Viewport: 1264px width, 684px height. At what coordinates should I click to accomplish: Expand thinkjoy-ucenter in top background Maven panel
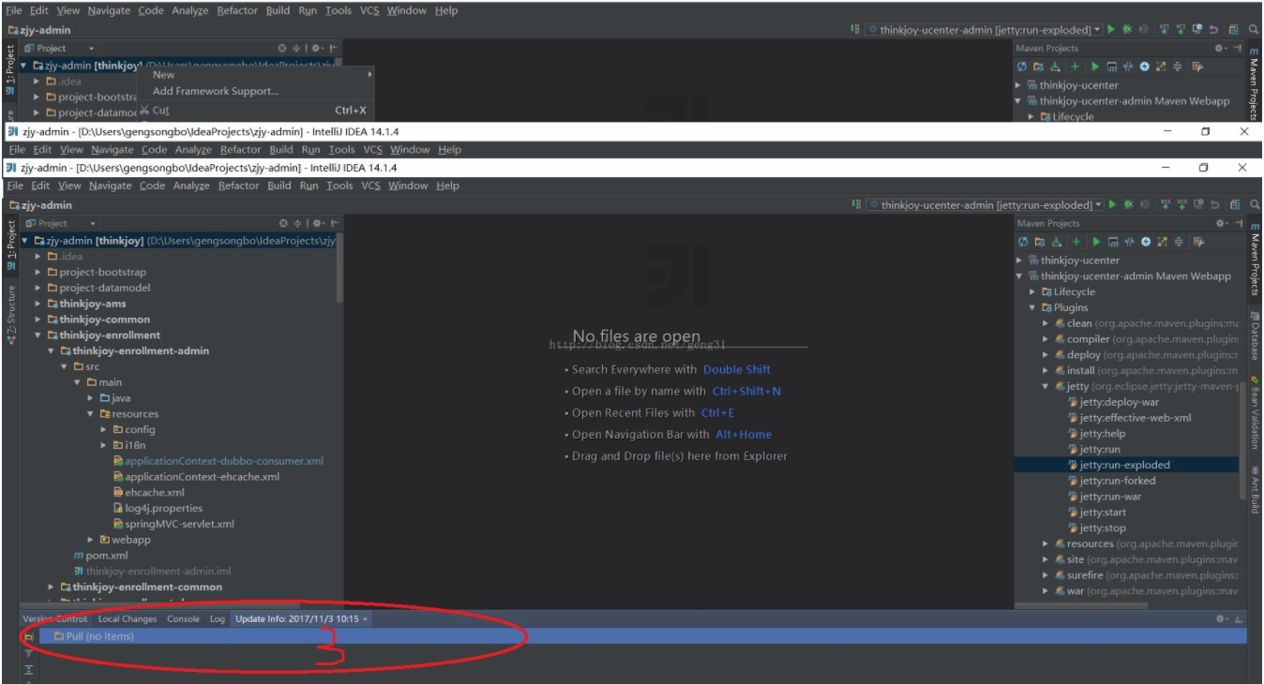[1018, 85]
